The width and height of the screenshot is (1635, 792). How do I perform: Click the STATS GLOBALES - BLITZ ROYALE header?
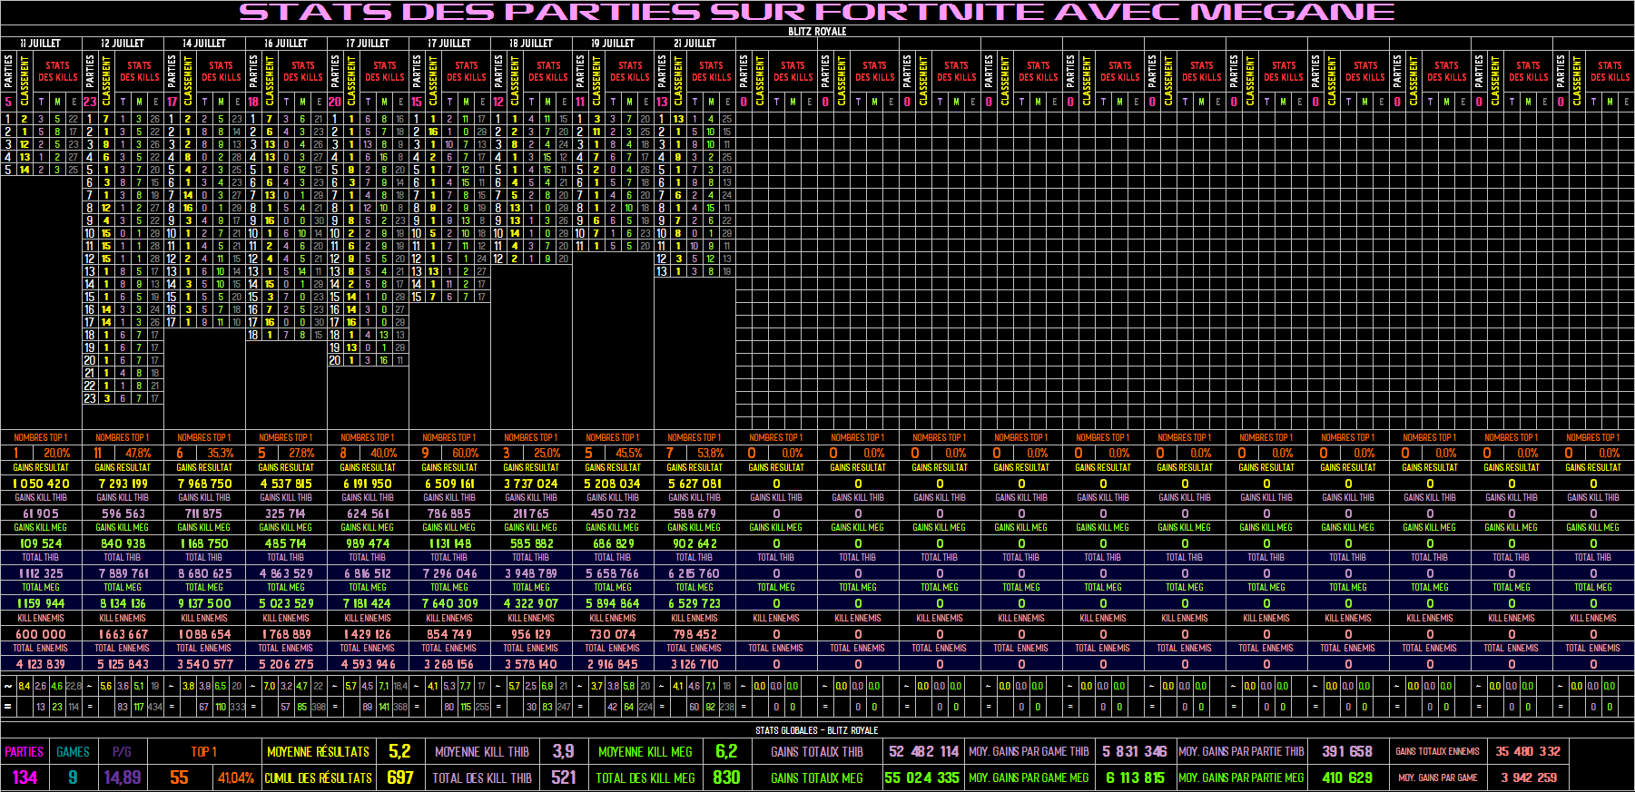tap(817, 730)
